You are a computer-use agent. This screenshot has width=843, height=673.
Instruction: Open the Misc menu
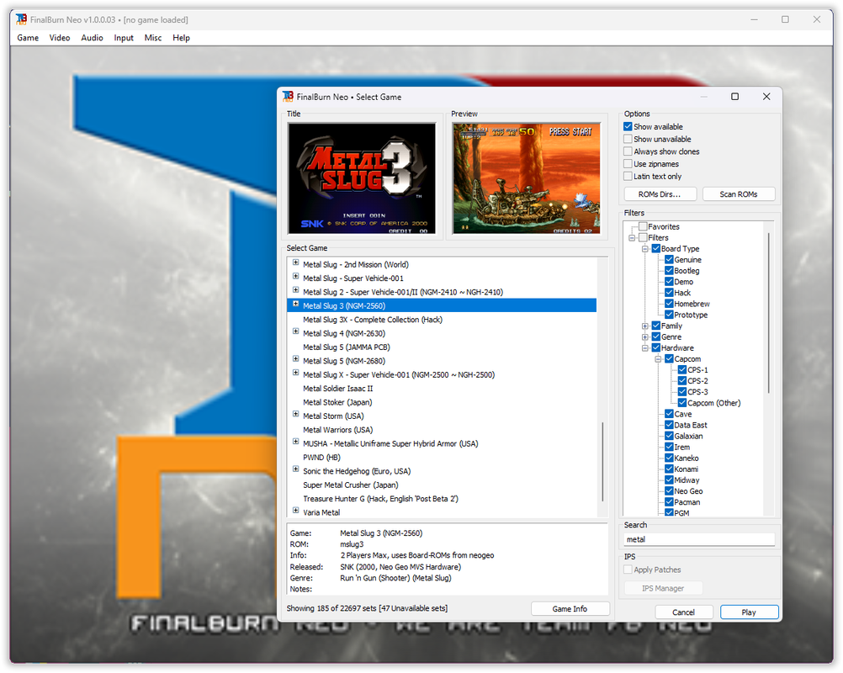pyautogui.click(x=152, y=38)
